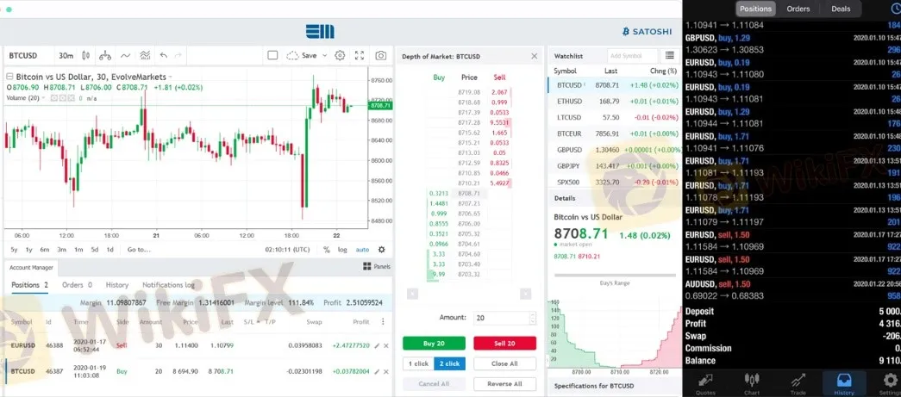Click the Satoshi bitcoin logo
Image resolution: width=901 pixels, height=397 pixels.
[647, 32]
